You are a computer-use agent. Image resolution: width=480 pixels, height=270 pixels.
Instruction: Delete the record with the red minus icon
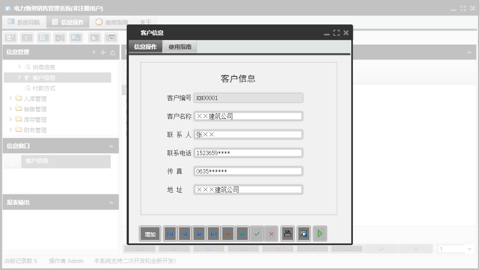coord(228,234)
